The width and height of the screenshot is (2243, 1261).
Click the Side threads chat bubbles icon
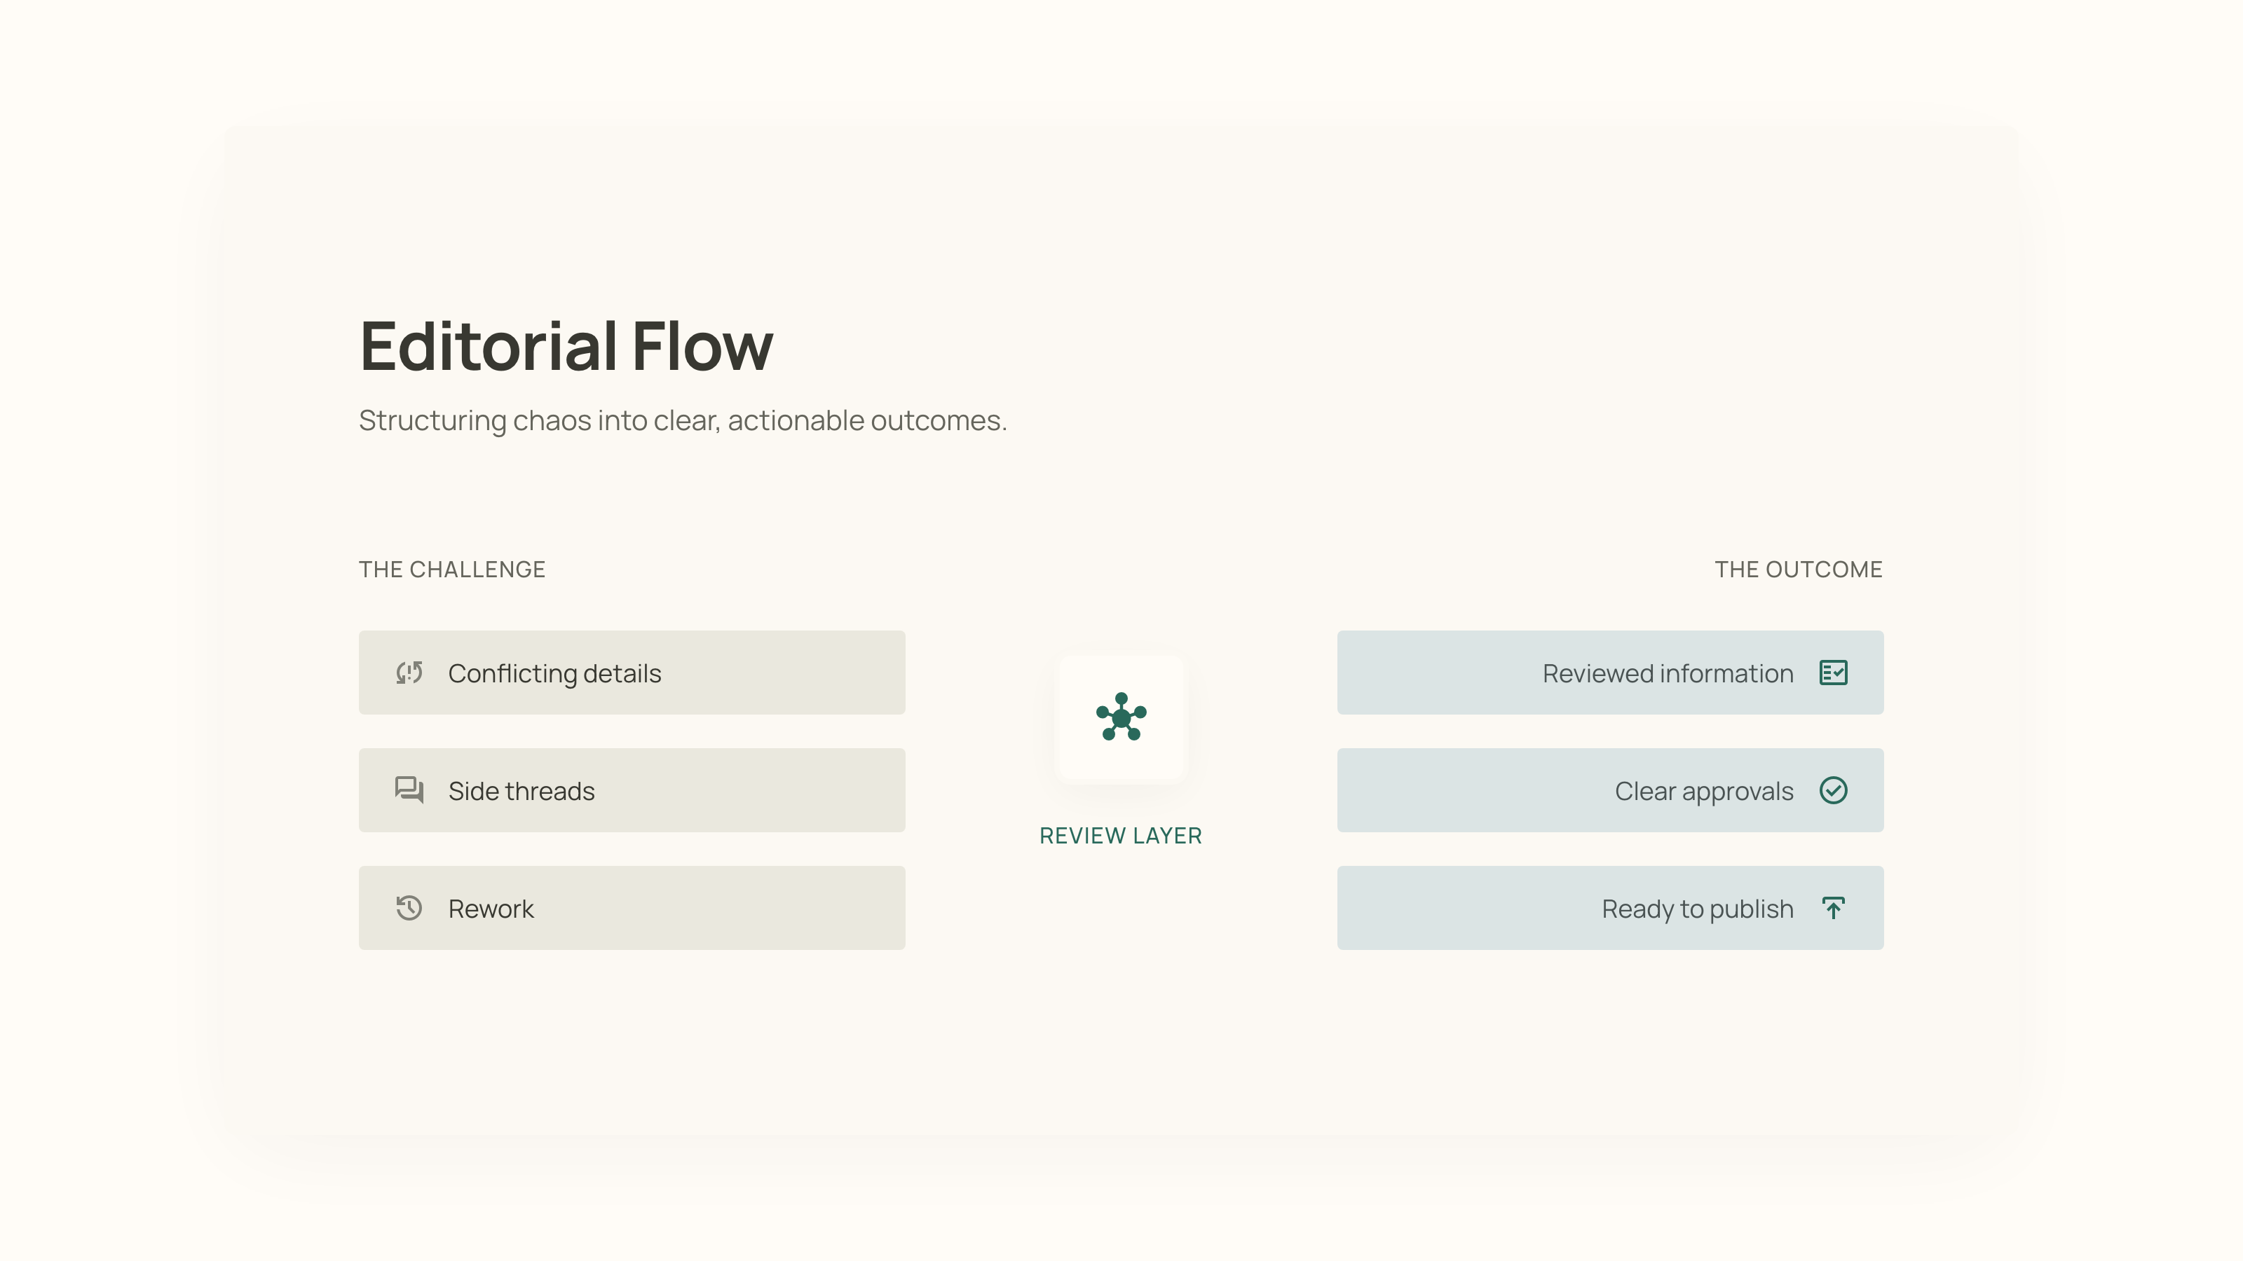point(409,790)
